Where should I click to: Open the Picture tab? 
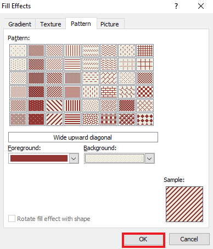[x=110, y=24]
